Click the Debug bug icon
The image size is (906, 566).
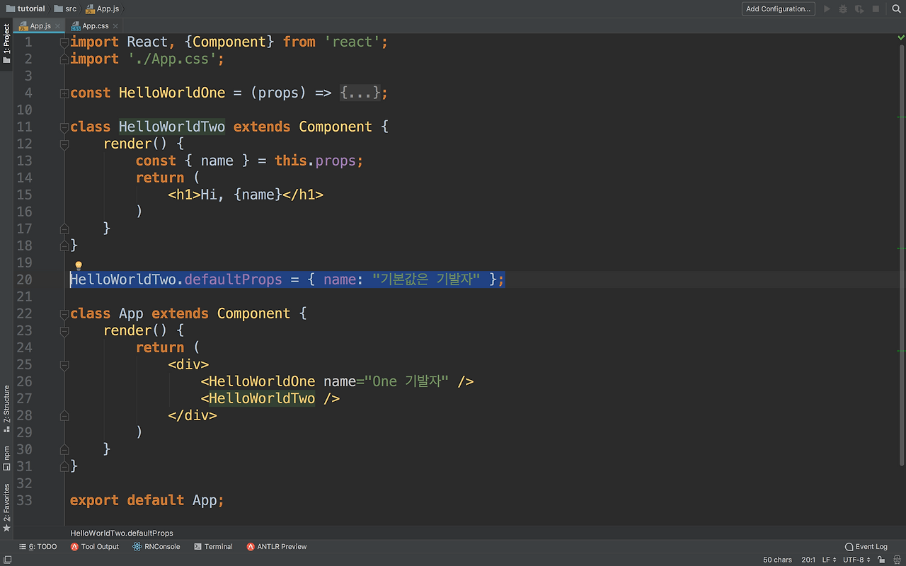click(x=843, y=9)
